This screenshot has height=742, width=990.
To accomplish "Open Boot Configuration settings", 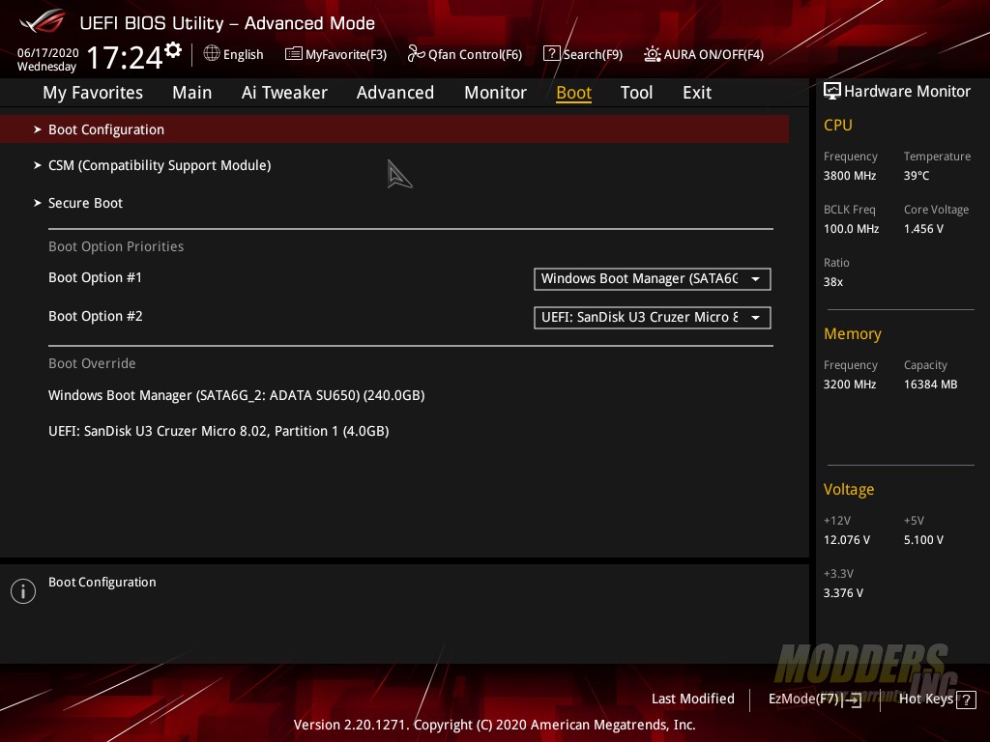I will coord(394,129).
